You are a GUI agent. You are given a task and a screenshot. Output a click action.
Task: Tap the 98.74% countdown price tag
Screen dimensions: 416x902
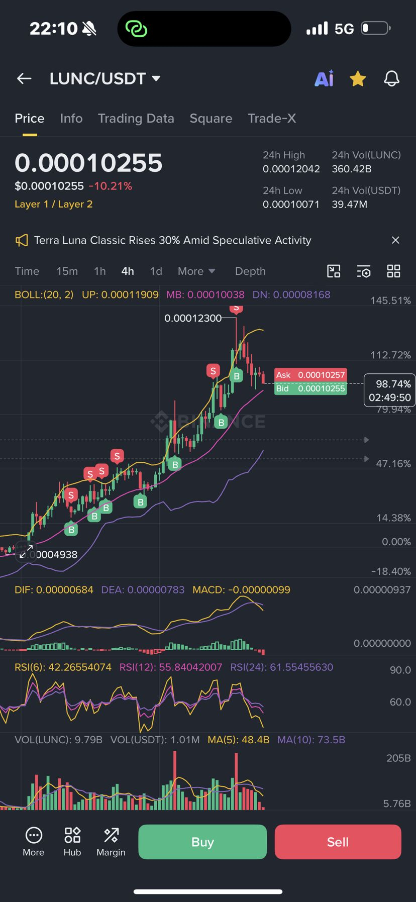coord(389,390)
